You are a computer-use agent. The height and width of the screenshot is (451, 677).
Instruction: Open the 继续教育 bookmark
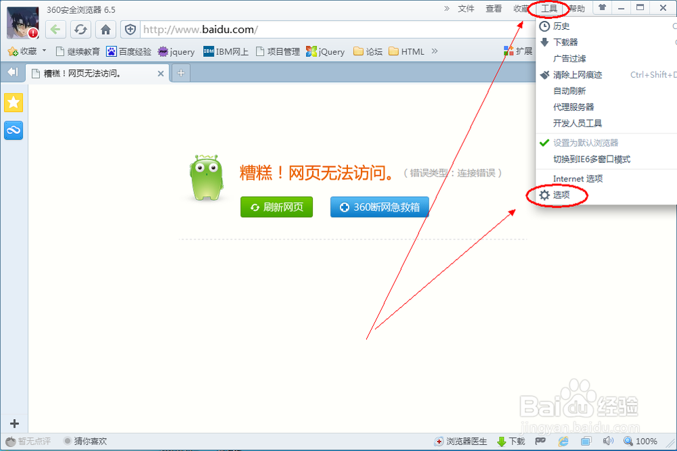[x=78, y=52]
